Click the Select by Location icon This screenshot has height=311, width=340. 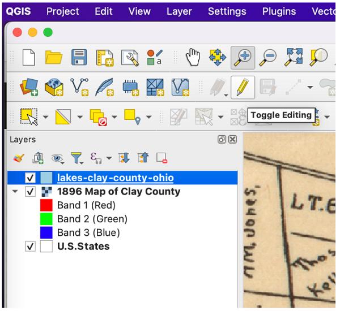(132, 117)
